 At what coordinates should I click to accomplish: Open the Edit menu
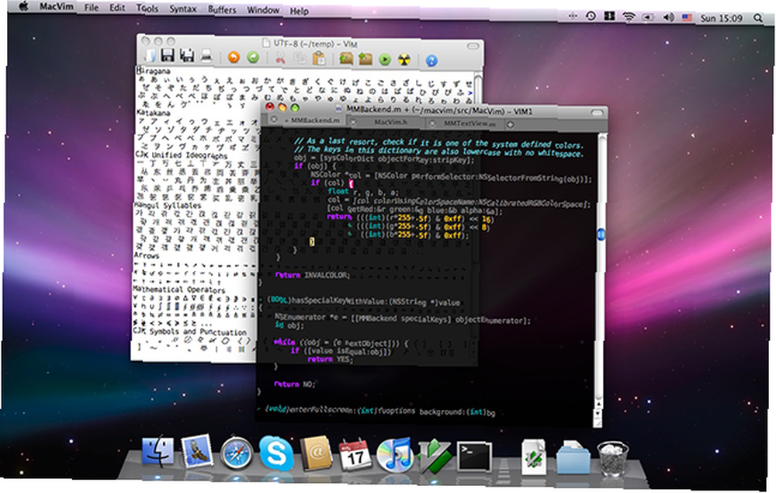click(x=117, y=8)
